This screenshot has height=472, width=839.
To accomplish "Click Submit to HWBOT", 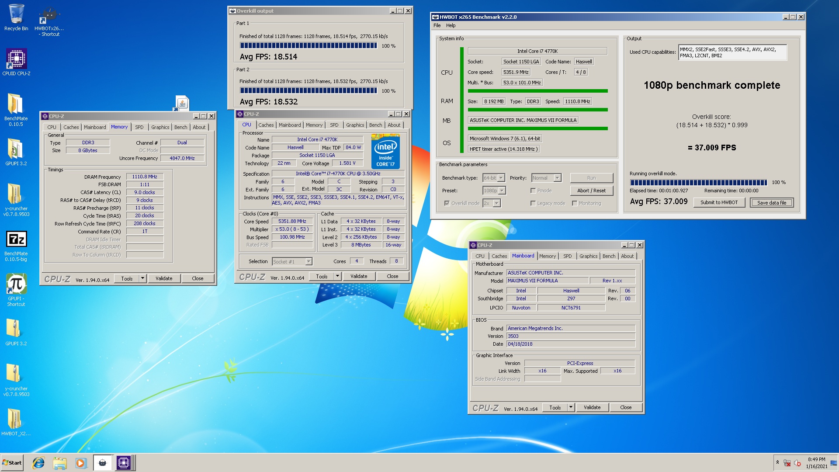I will coord(719,202).
